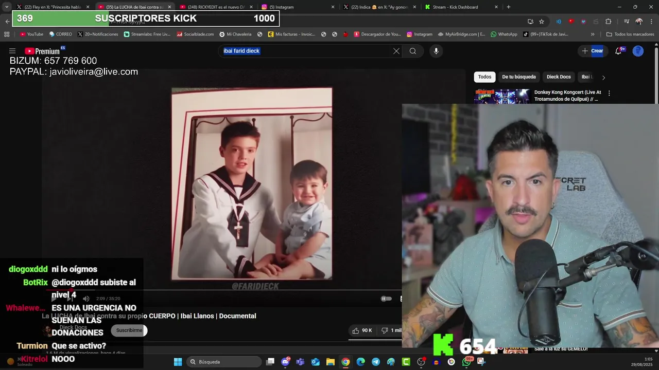Open the Todos los marcadores folder
The image size is (659, 370).
pyautogui.click(x=631, y=34)
